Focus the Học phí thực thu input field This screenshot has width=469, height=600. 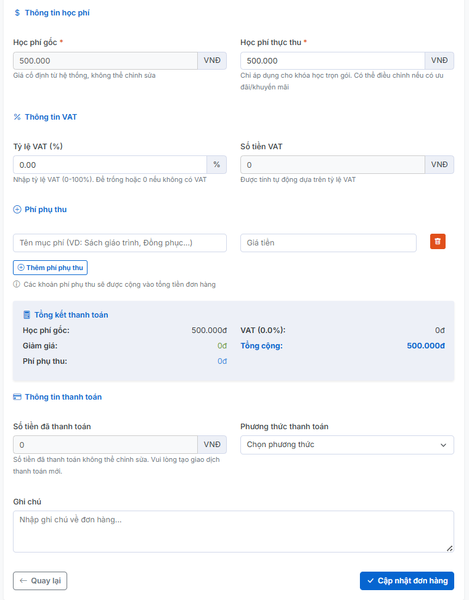coord(332,61)
